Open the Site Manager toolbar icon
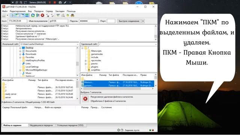Screen dimensions: 240x135 (x=4, y=15)
